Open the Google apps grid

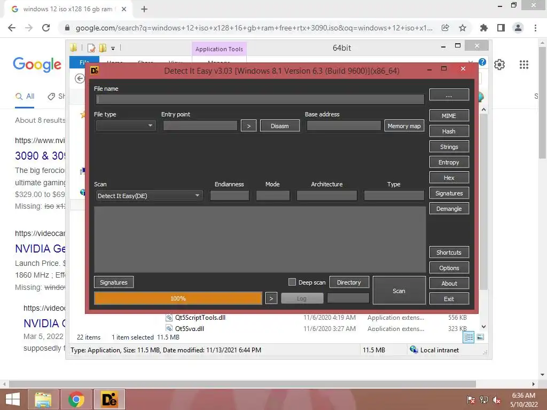(524, 65)
